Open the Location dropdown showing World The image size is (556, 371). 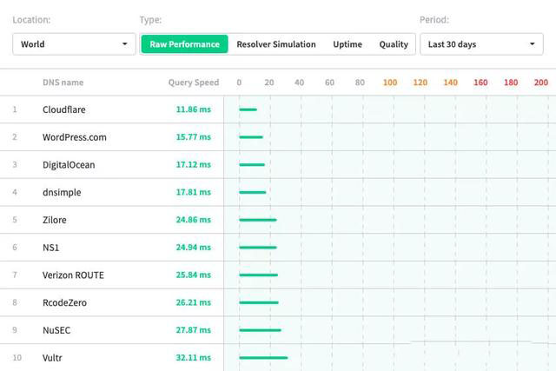[x=74, y=44]
